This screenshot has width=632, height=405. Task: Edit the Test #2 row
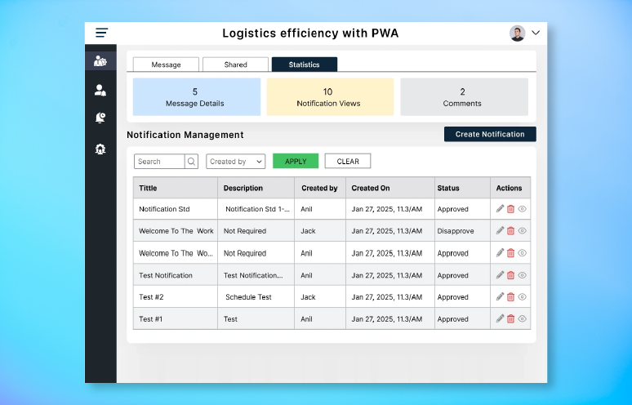tap(501, 296)
